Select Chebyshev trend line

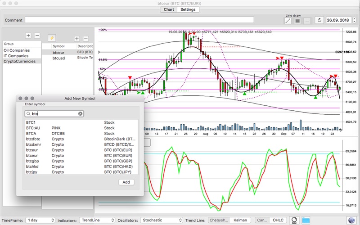pyautogui.click(x=219, y=220)
